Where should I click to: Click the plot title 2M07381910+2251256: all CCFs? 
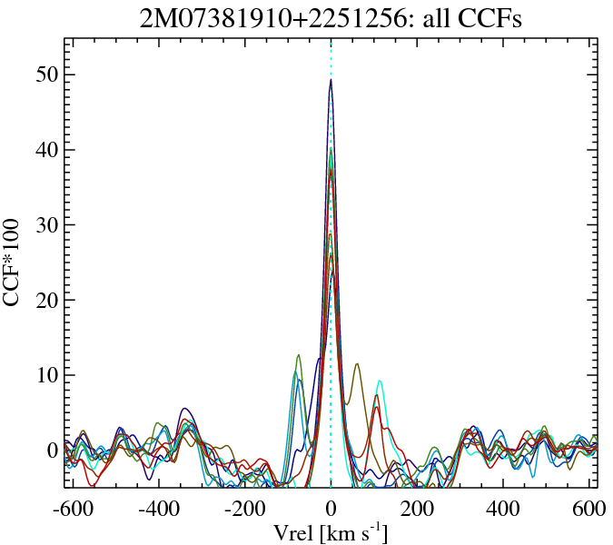tap(331, 18)
